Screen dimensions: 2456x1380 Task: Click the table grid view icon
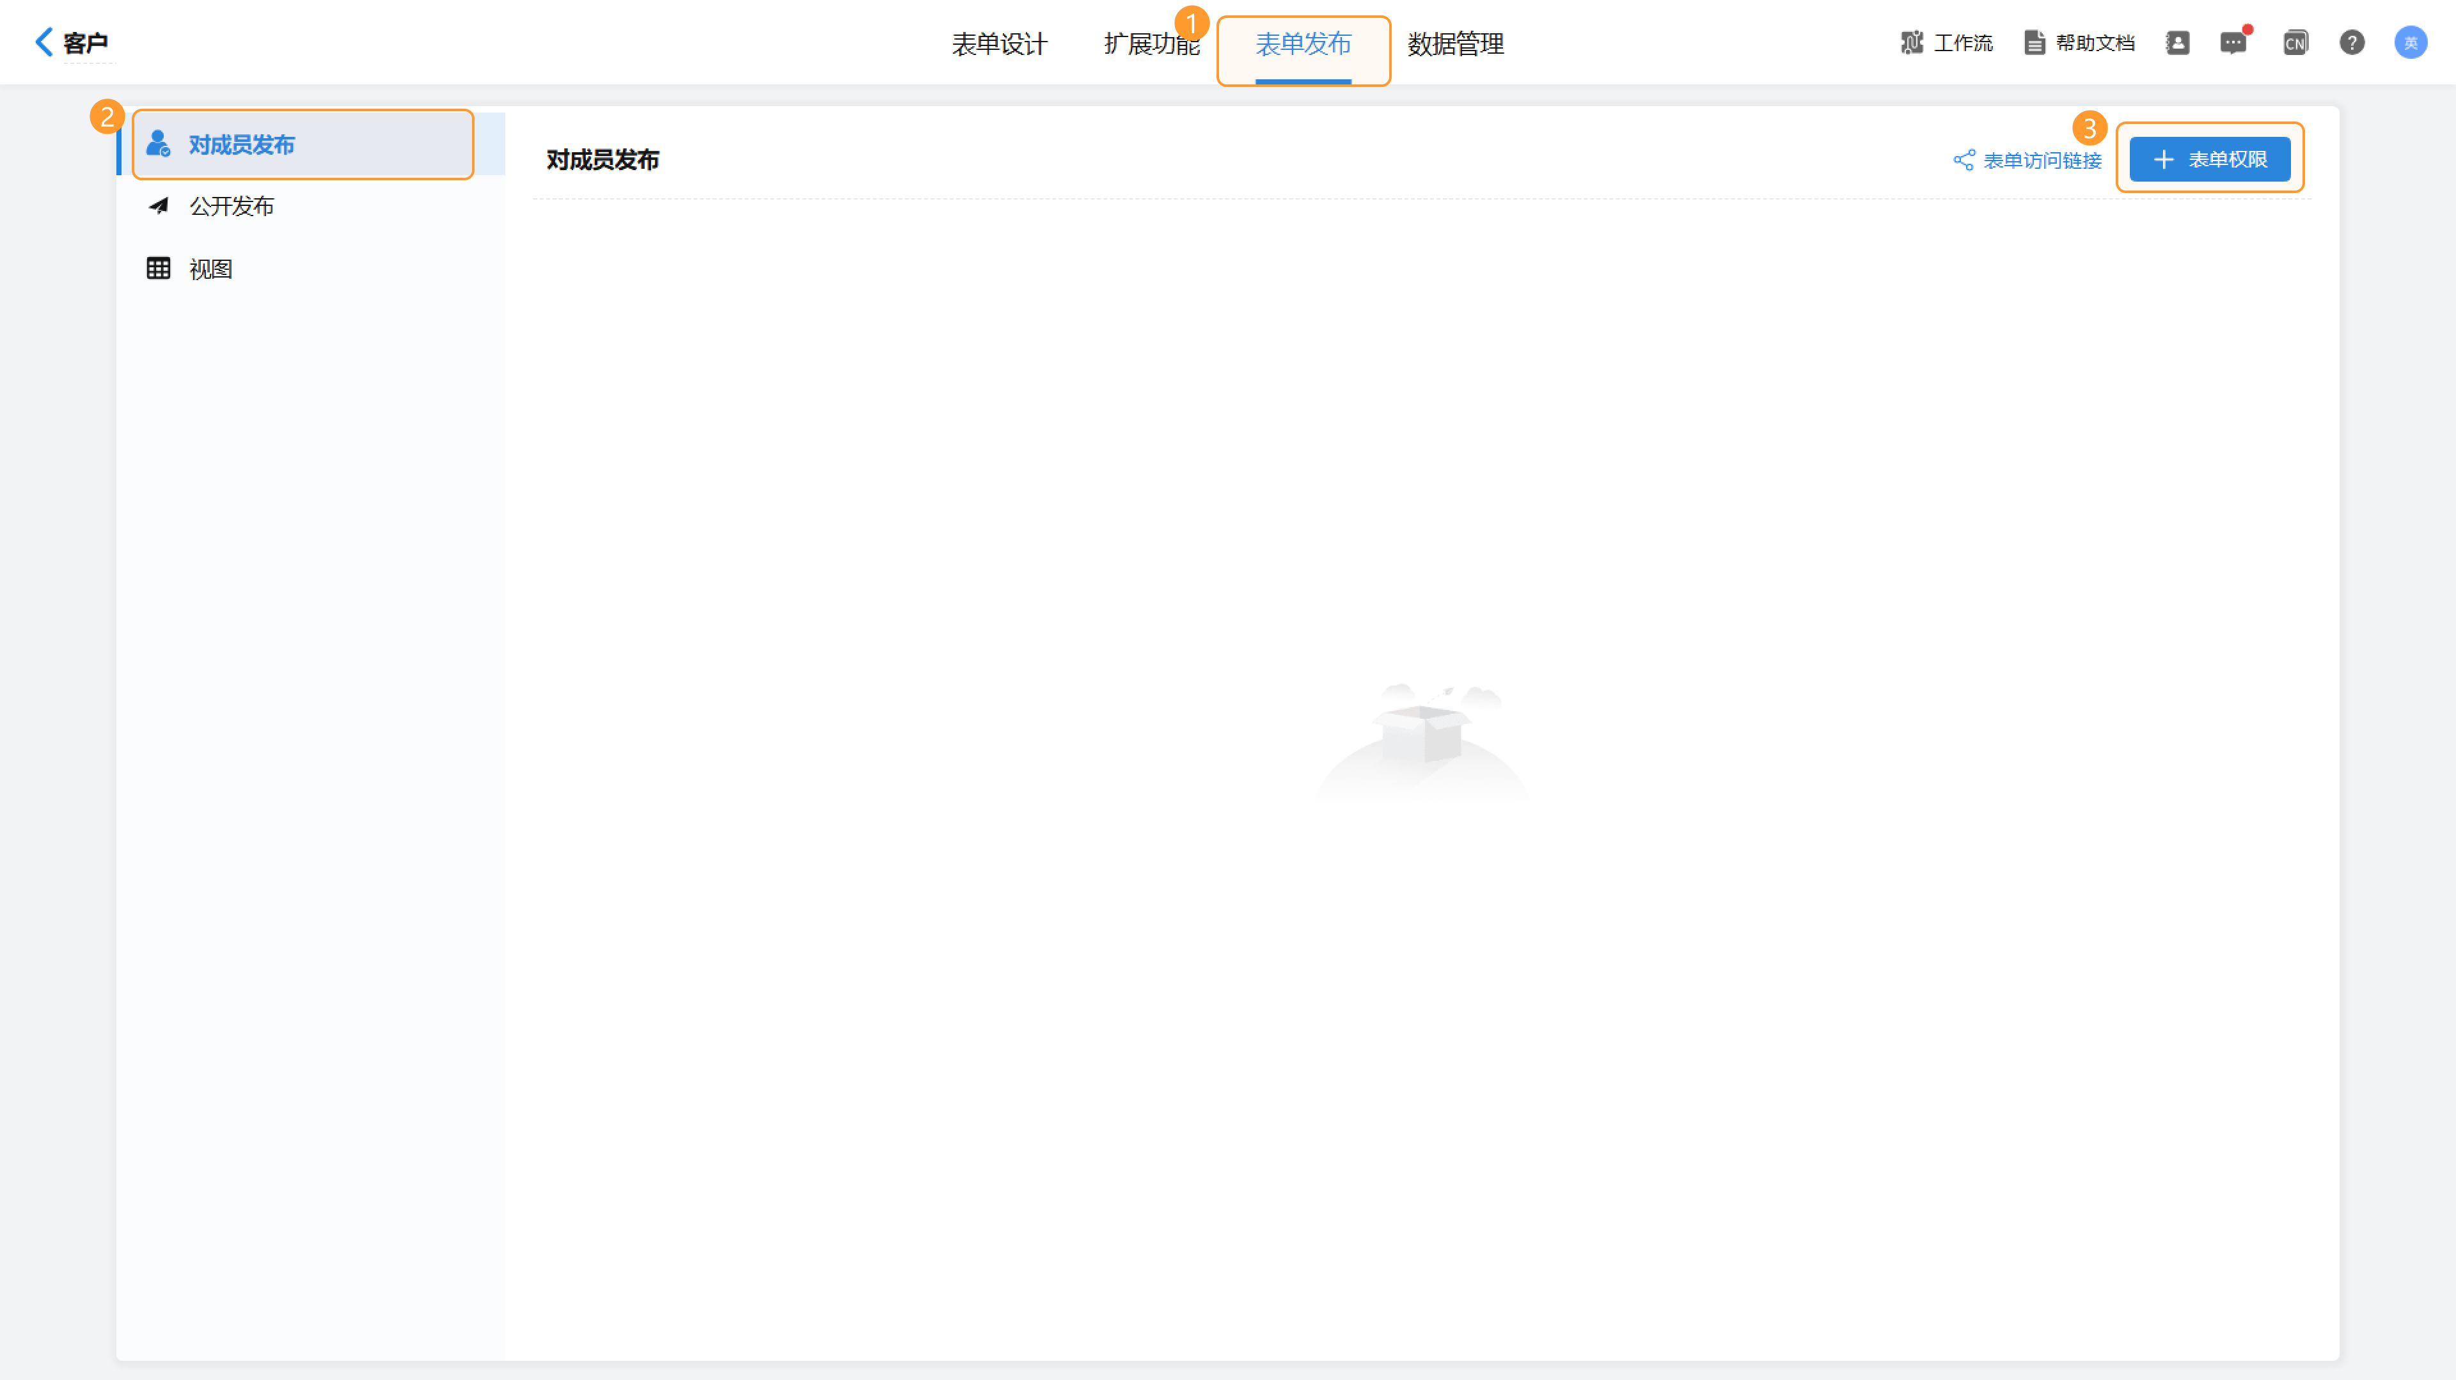(x=158, y=269)
